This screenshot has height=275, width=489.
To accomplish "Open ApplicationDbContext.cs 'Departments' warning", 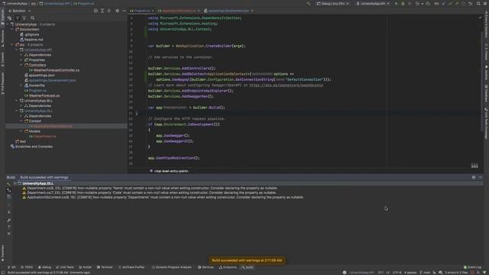I will (x=163, y=197).
